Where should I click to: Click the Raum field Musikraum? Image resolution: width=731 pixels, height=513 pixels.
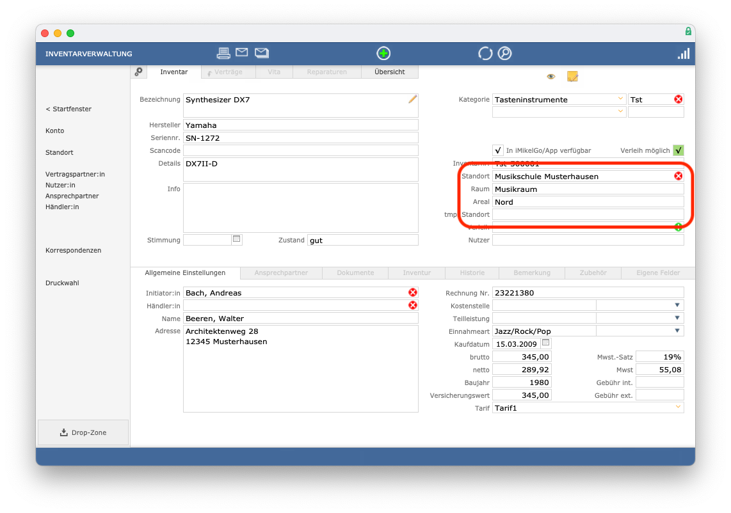588,189
